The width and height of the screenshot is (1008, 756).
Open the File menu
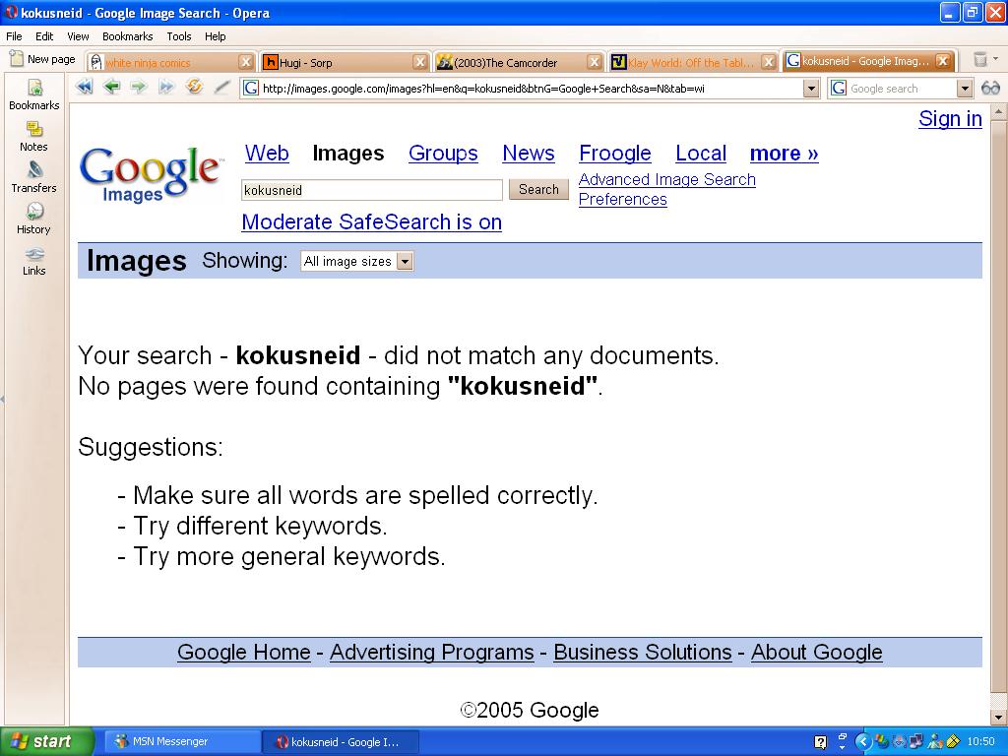pos(14,36)
